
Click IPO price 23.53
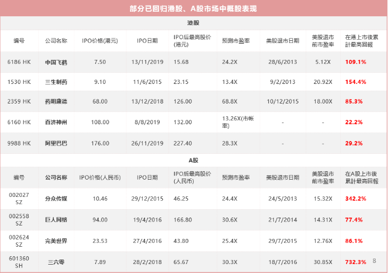click(100, 241)
